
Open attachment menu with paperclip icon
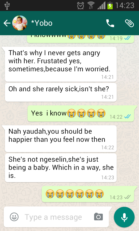click(129, 23)
